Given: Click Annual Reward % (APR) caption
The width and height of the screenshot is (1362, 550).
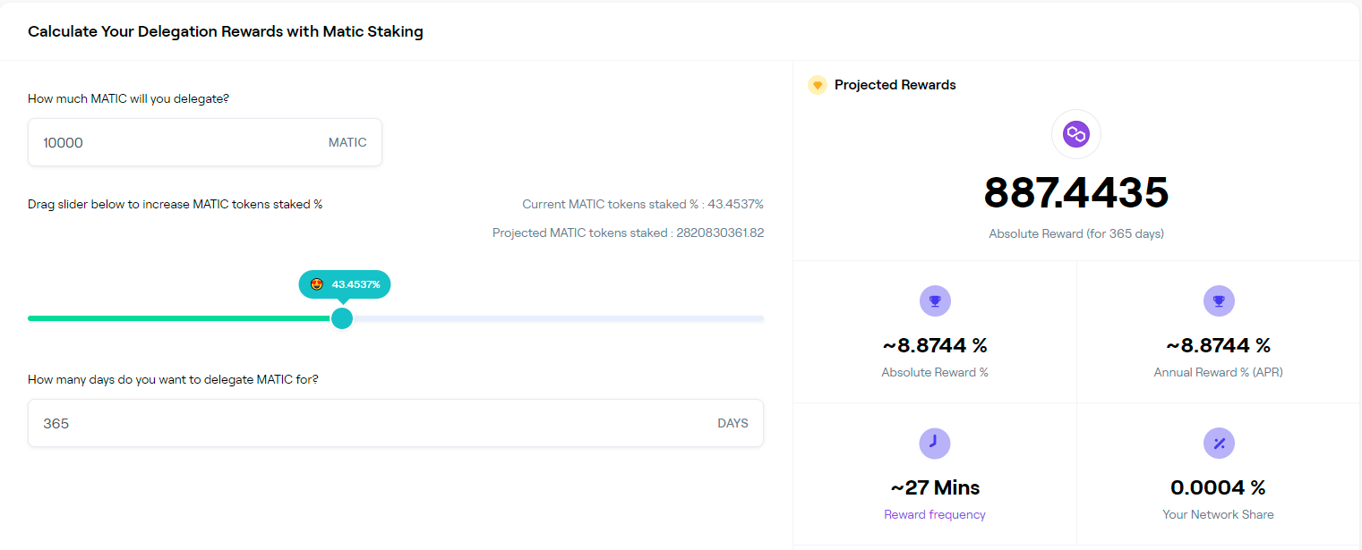Looking at the screenshot, I should [x=1219, y=372].
